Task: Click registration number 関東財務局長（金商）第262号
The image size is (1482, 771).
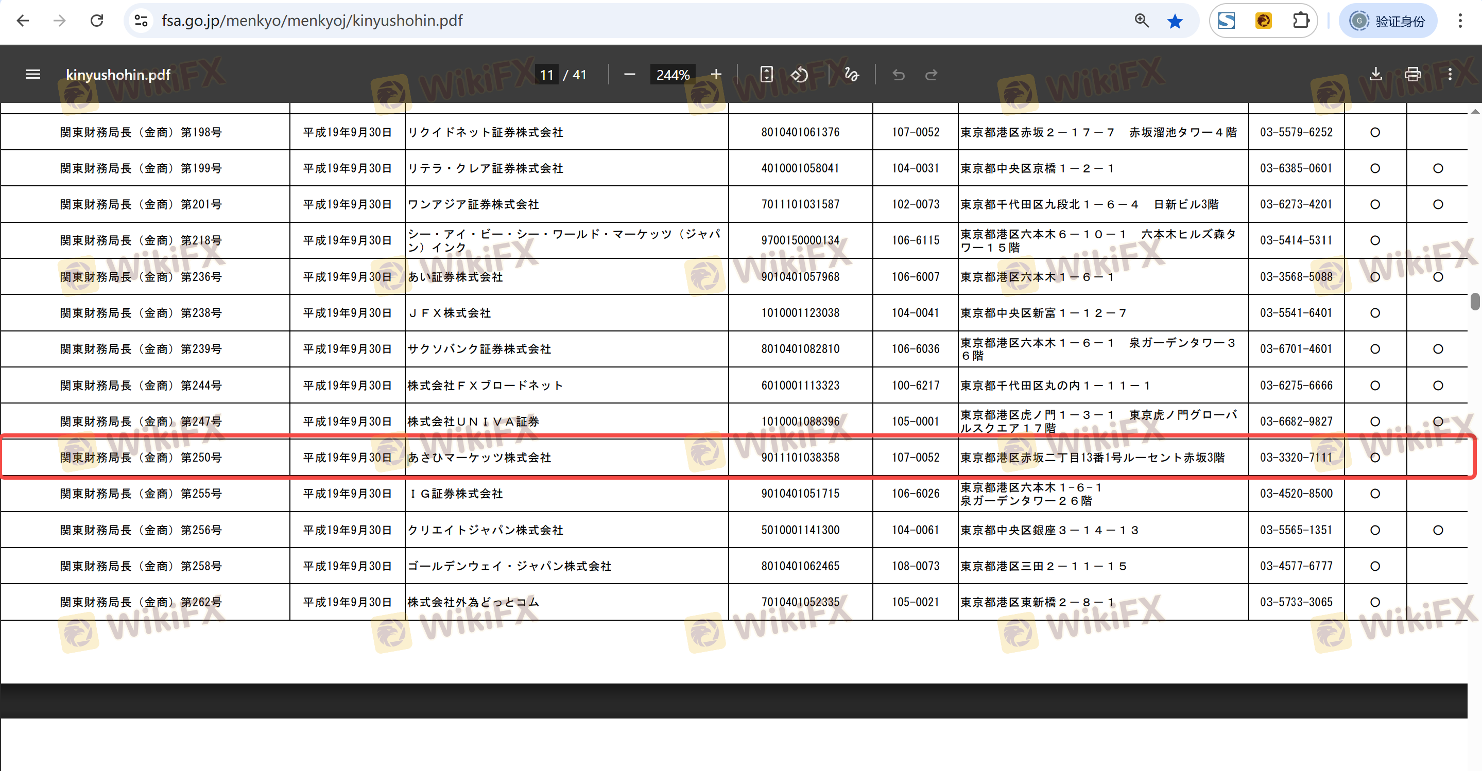Action: pos(141,603)
